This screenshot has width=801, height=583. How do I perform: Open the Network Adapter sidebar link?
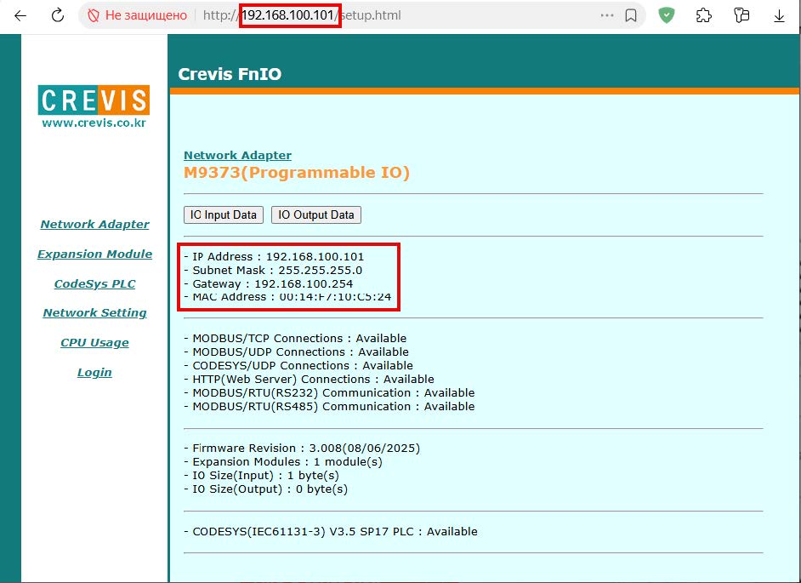point(95,224)
